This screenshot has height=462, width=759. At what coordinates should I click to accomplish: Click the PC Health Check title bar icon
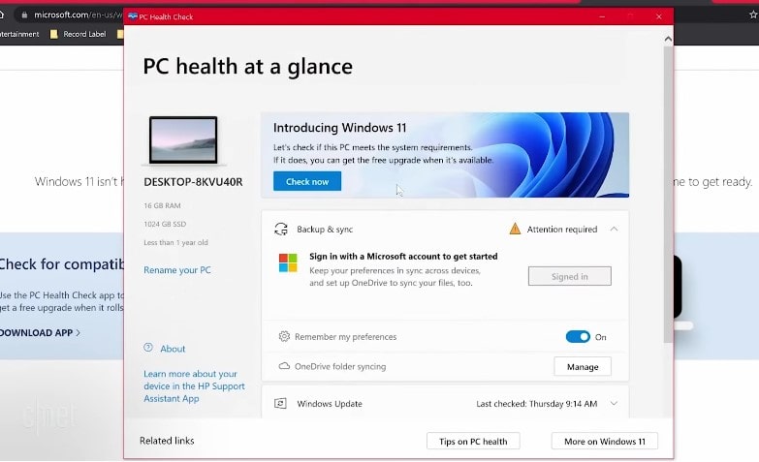pos(133,16)
